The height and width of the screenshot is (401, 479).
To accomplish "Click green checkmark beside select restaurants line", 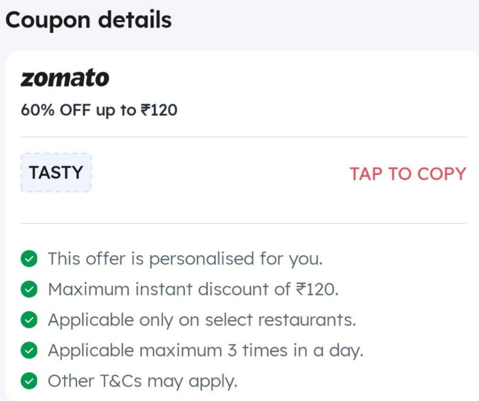I will click(29, 320).
